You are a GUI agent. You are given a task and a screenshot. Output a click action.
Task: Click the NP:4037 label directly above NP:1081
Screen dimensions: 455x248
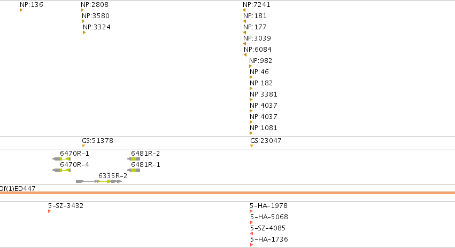[x=264, y=117]
